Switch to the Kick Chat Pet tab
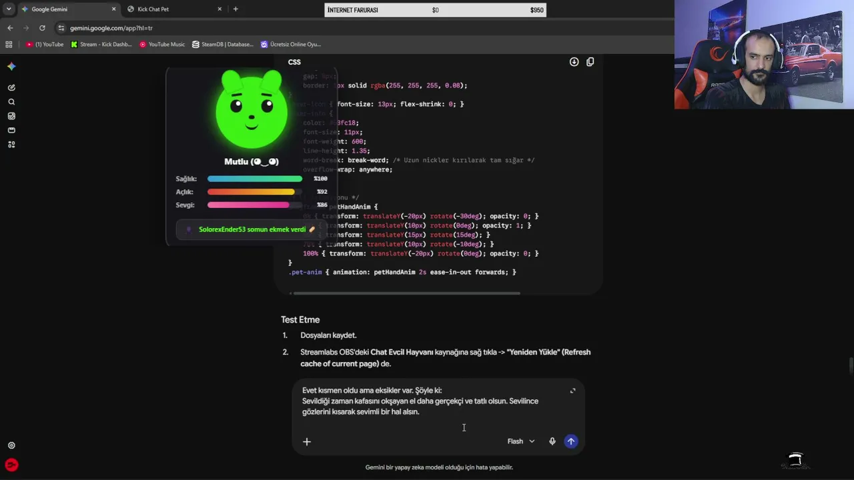This screenshot has height=480, width=854. (175, 9)
